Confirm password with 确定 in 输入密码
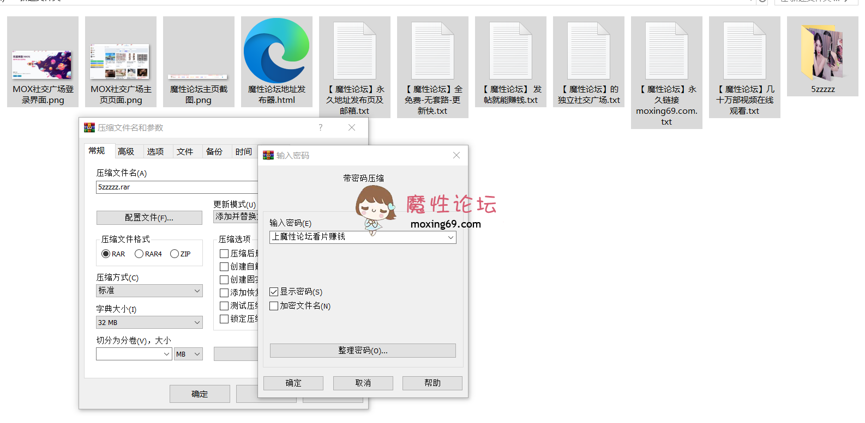Image resolution: width=865 pixels, height=423 pixels. [x=293, y=383]
